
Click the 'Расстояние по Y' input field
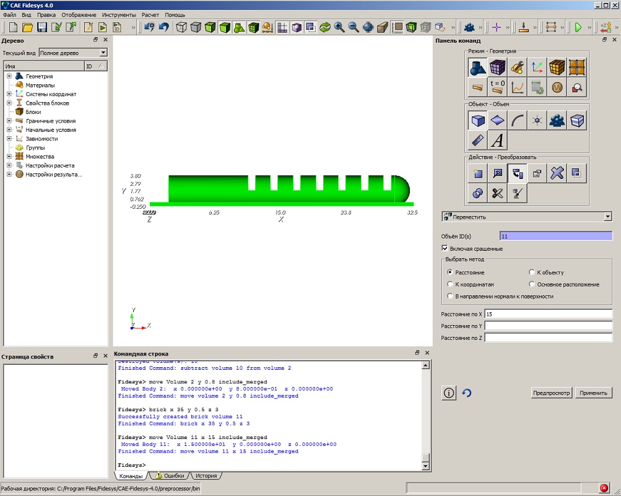pos(548,326)
